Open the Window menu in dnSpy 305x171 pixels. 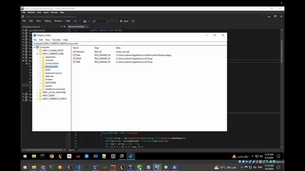pyautogui.click(x=58, y=21)
